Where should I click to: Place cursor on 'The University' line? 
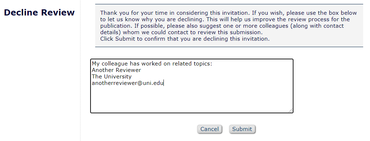112,77
